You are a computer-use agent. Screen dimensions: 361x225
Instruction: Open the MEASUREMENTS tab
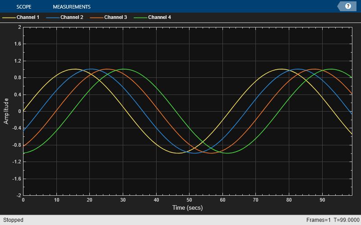point(72,7)
